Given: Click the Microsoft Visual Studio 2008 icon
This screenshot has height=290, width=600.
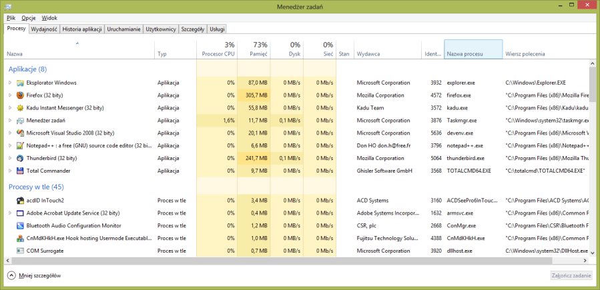Looking at the screenshot, I should coord(20,133).
